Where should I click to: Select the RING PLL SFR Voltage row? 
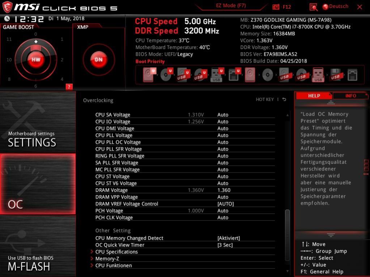185,156
